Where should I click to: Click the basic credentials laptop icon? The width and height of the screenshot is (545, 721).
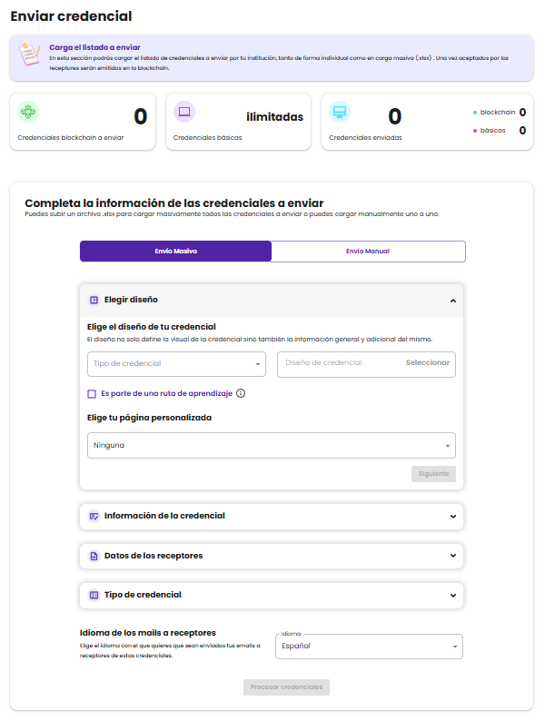pyautogui.click(x=184, y=113)
